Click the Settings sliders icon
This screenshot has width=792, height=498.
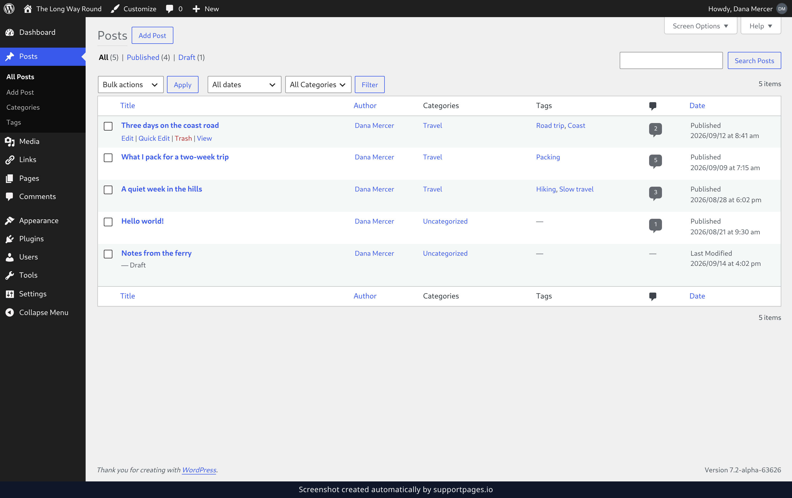tap(10, 294)
